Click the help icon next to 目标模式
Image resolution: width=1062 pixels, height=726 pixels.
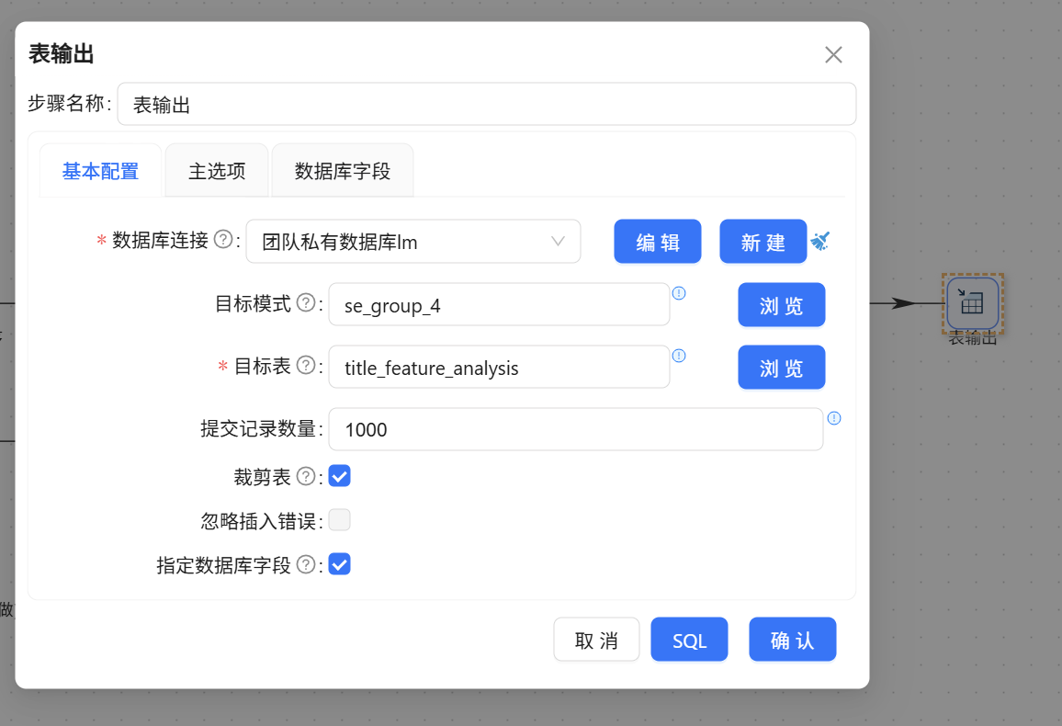coord(306,302)
